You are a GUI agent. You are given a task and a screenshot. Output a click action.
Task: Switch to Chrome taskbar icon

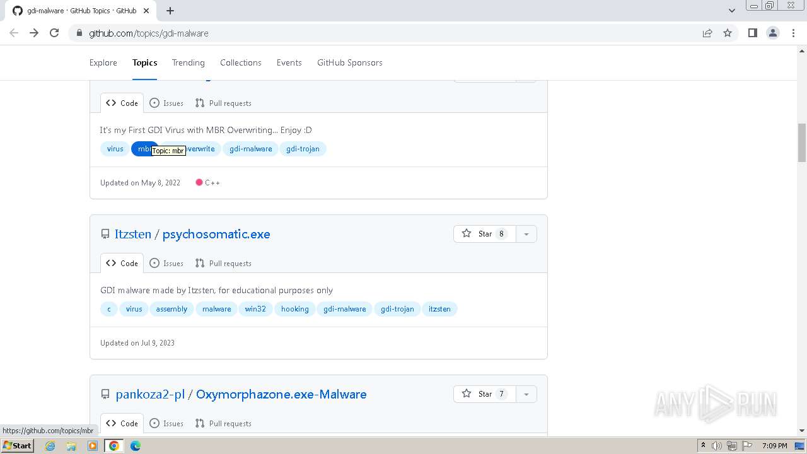(114, 446)
